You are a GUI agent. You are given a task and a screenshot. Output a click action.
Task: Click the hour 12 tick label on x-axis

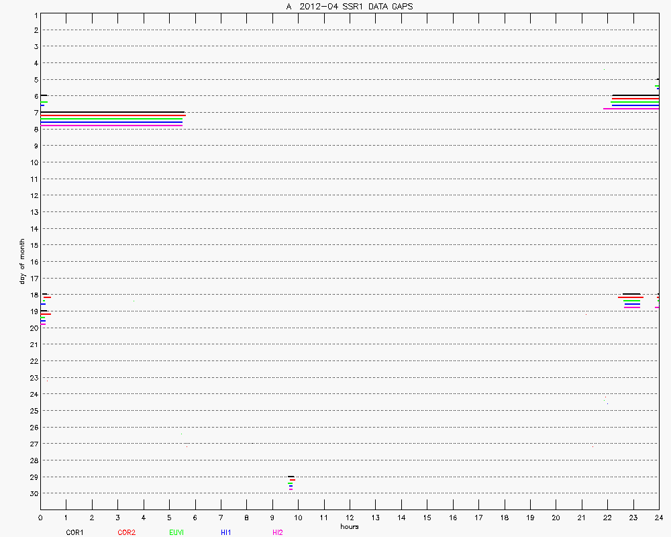(x=350, y=518)
